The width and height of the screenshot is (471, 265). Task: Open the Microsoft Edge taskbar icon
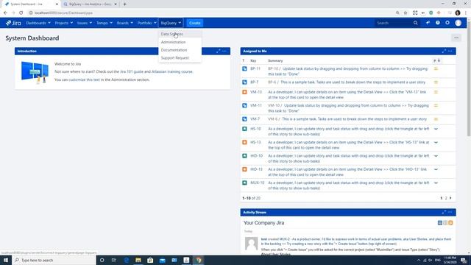tap(126, 260)
